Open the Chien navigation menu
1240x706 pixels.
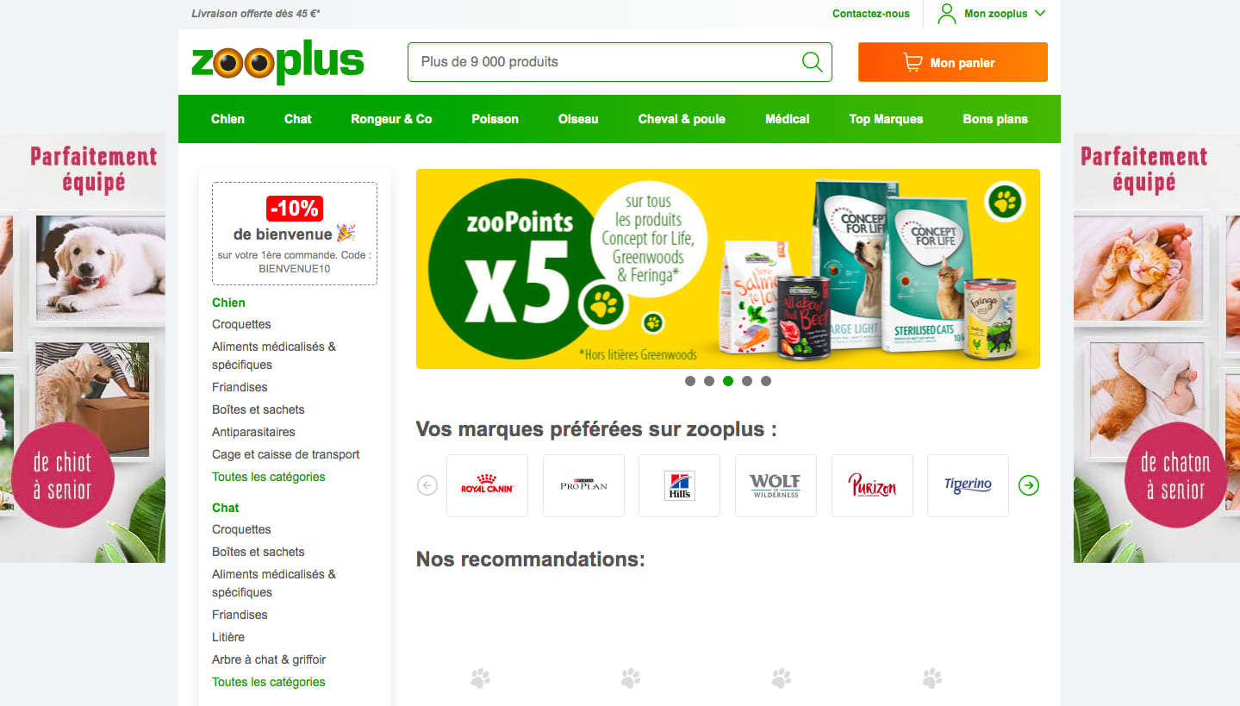coord(227,119)
